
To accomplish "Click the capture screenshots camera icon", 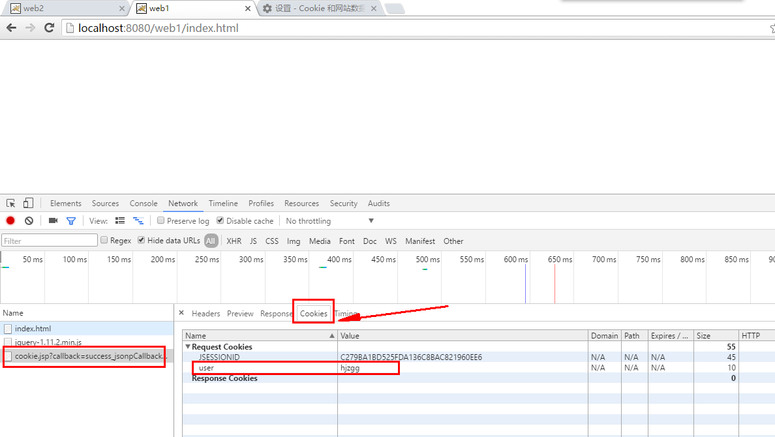I will coord(53,221).
